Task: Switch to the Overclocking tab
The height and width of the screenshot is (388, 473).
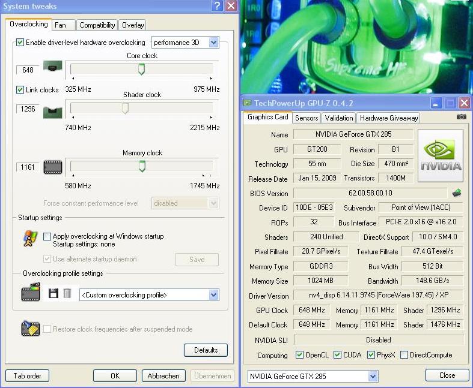Action: [x=29, y=24]
